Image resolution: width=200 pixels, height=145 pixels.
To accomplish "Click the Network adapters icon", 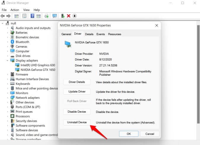I will click(12, 97).
